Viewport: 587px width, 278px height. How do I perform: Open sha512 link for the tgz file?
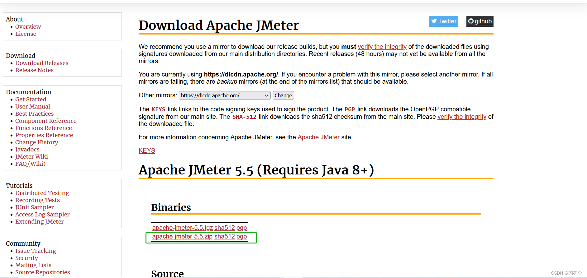(224, 228)
